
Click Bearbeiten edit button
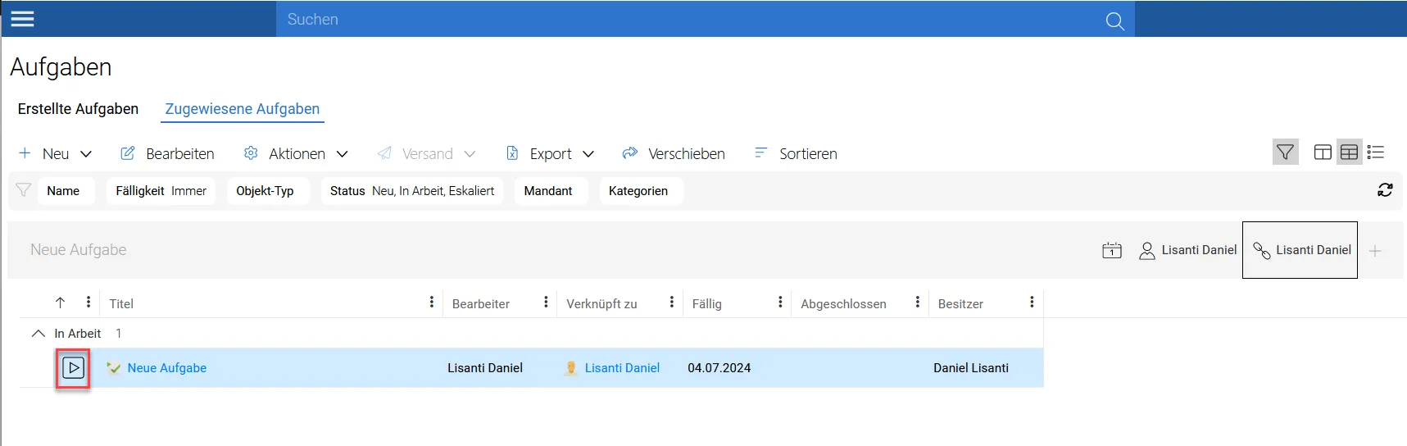168,153
